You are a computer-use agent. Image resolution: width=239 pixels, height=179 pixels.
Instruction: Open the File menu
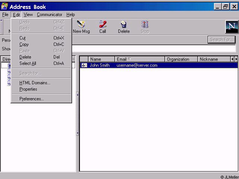coord(5,15)
